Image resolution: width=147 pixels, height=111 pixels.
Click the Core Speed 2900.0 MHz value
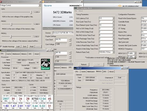point(18,87)
